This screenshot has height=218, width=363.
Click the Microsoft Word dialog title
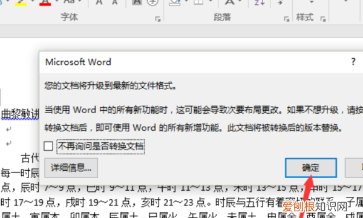coord(78,62)
